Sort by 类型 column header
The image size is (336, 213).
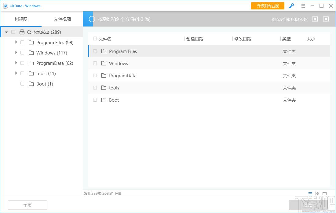click(287, 39)
